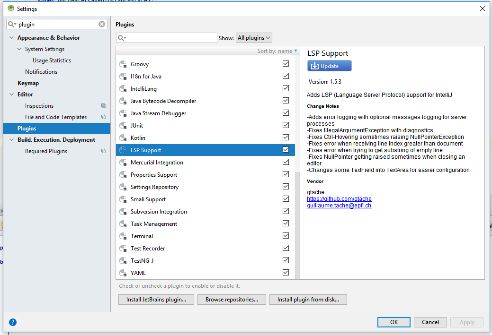Click the Update button for LSP Support

point(330,66)
